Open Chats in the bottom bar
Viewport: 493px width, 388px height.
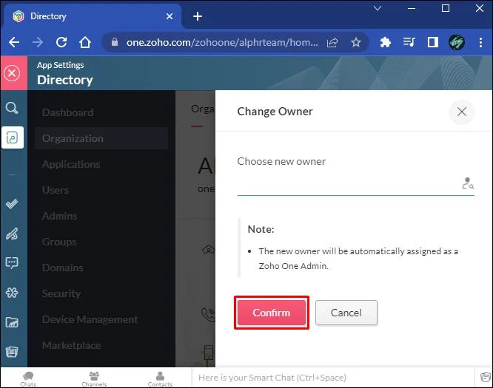28,378
